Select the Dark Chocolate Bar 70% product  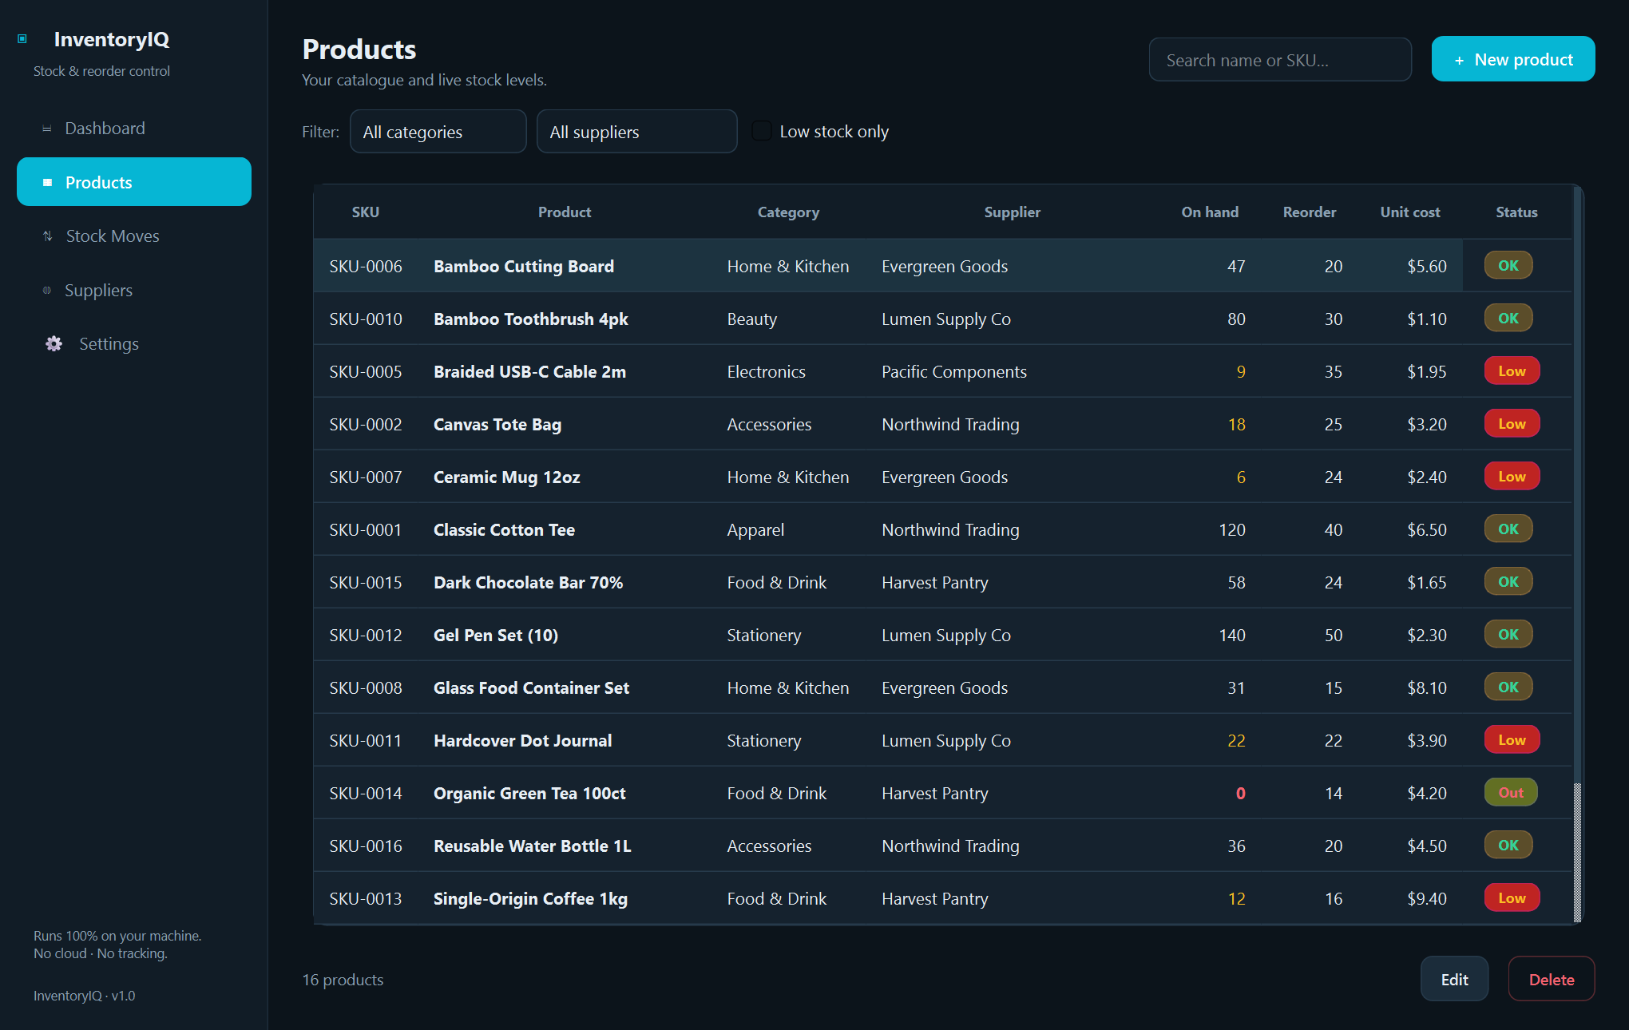528,583
